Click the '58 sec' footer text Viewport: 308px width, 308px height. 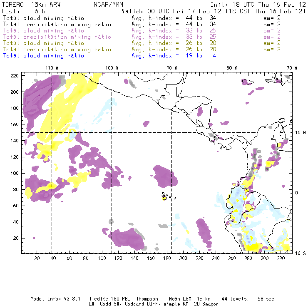[266, 299]
